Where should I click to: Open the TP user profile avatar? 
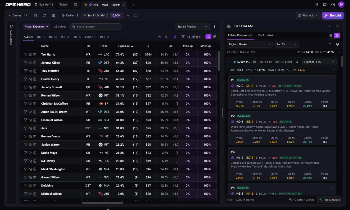pyautogui.click(x=341, y=4)
